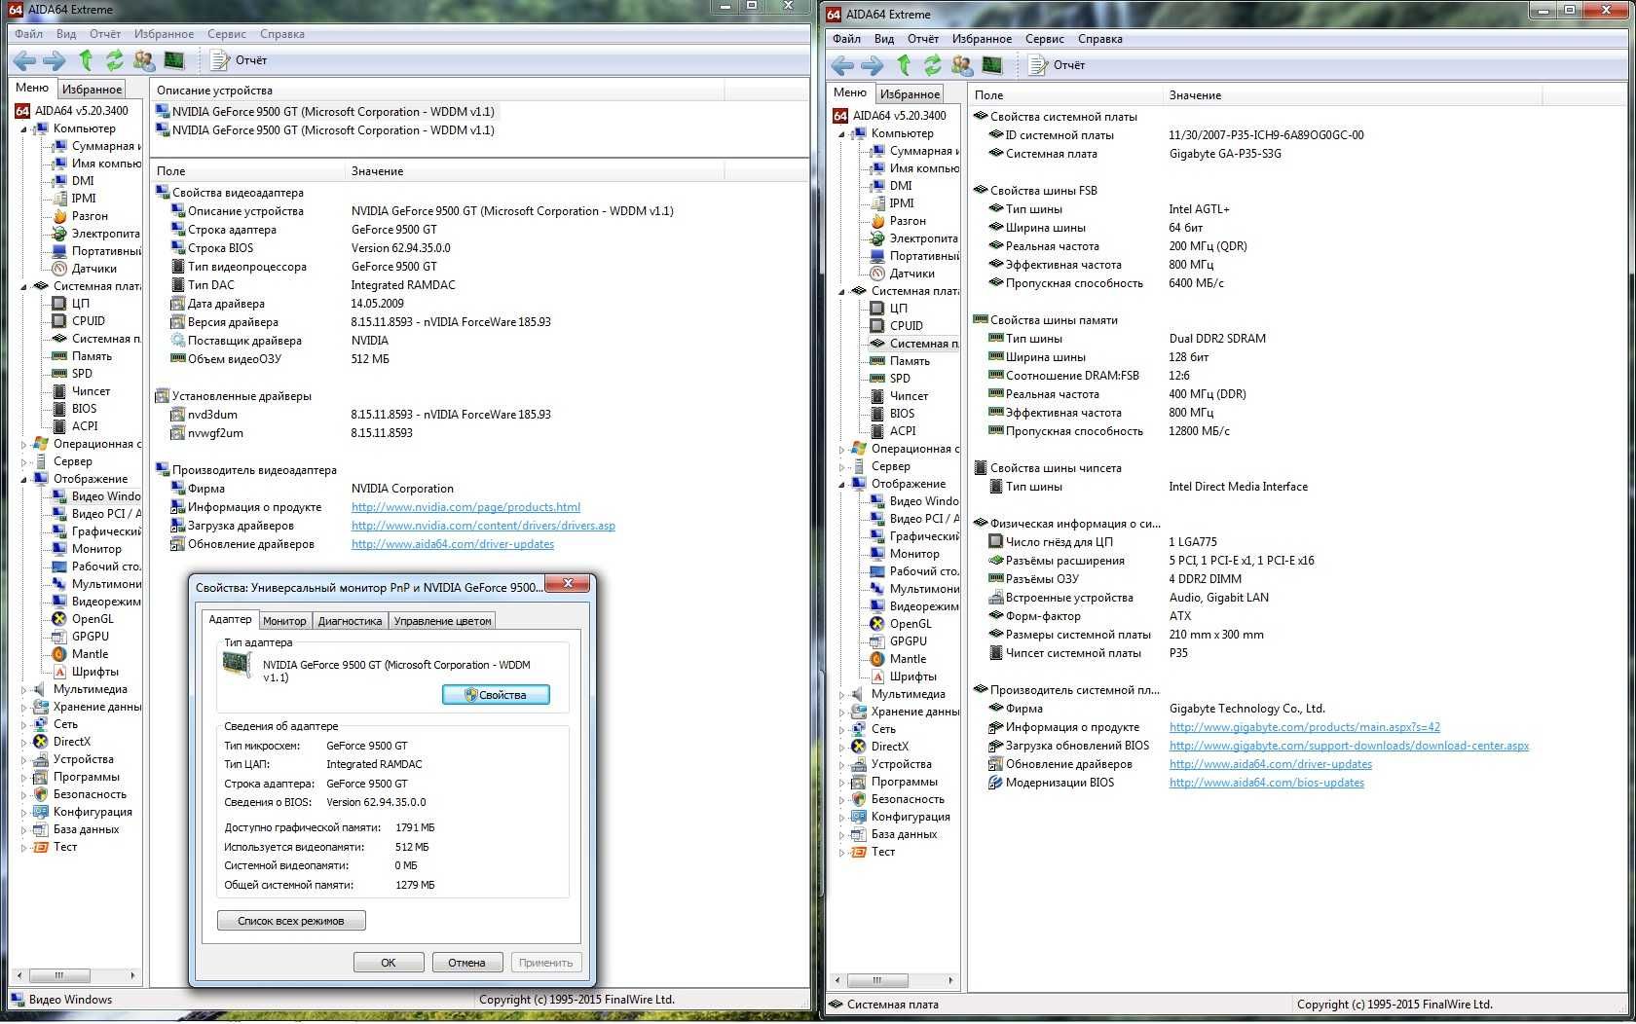Click Отчёт button in left AIDA64 toolbar

[240, 60]
